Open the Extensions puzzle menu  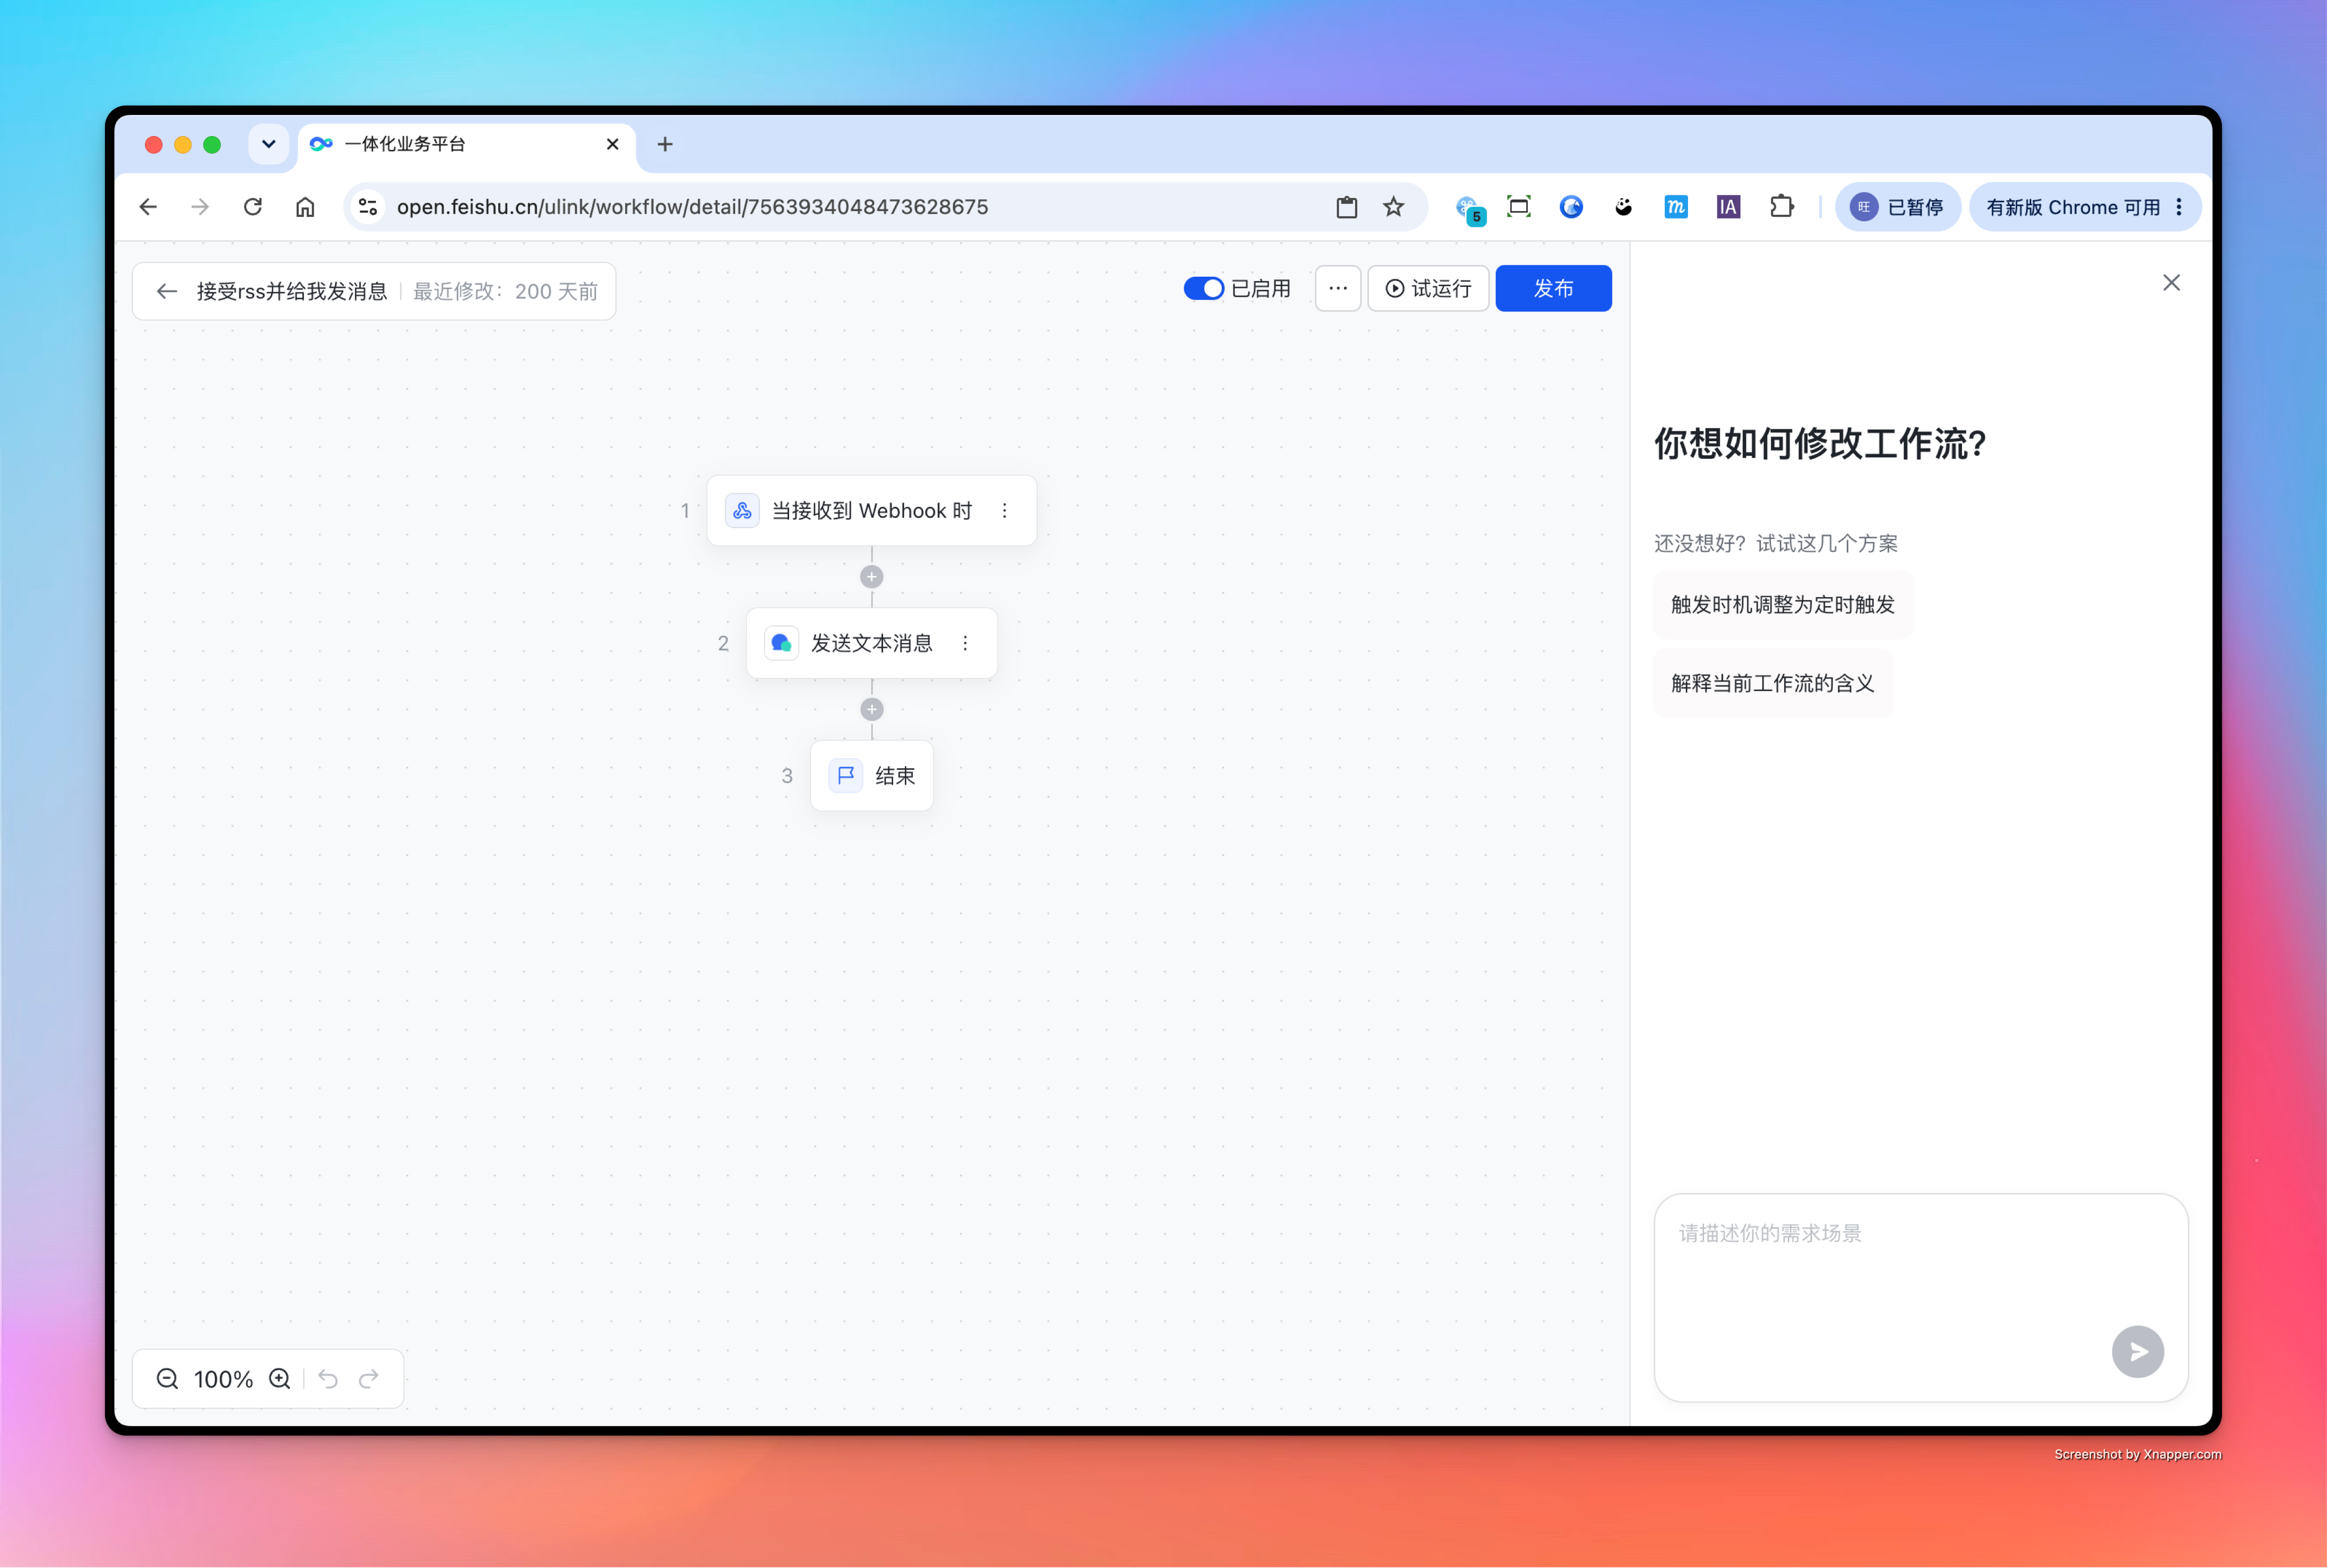pyautogui.click(x=1781, y=207)
